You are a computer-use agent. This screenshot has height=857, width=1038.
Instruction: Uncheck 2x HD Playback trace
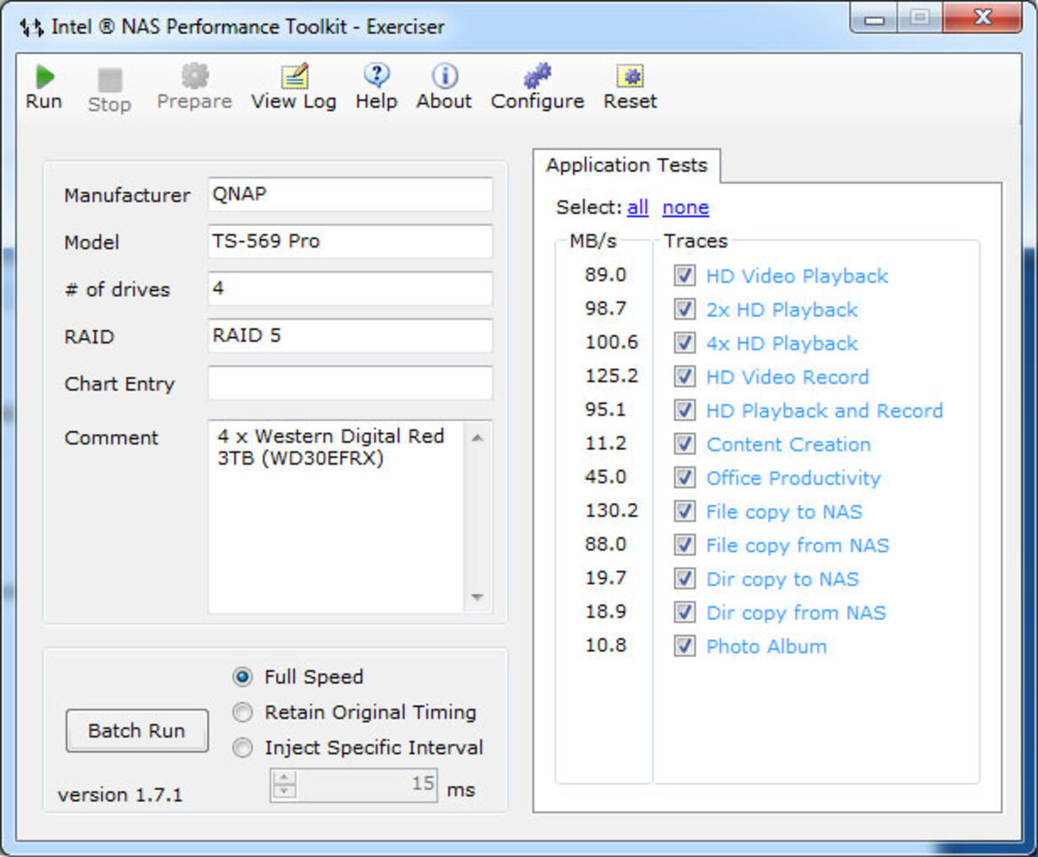(685, 309)
